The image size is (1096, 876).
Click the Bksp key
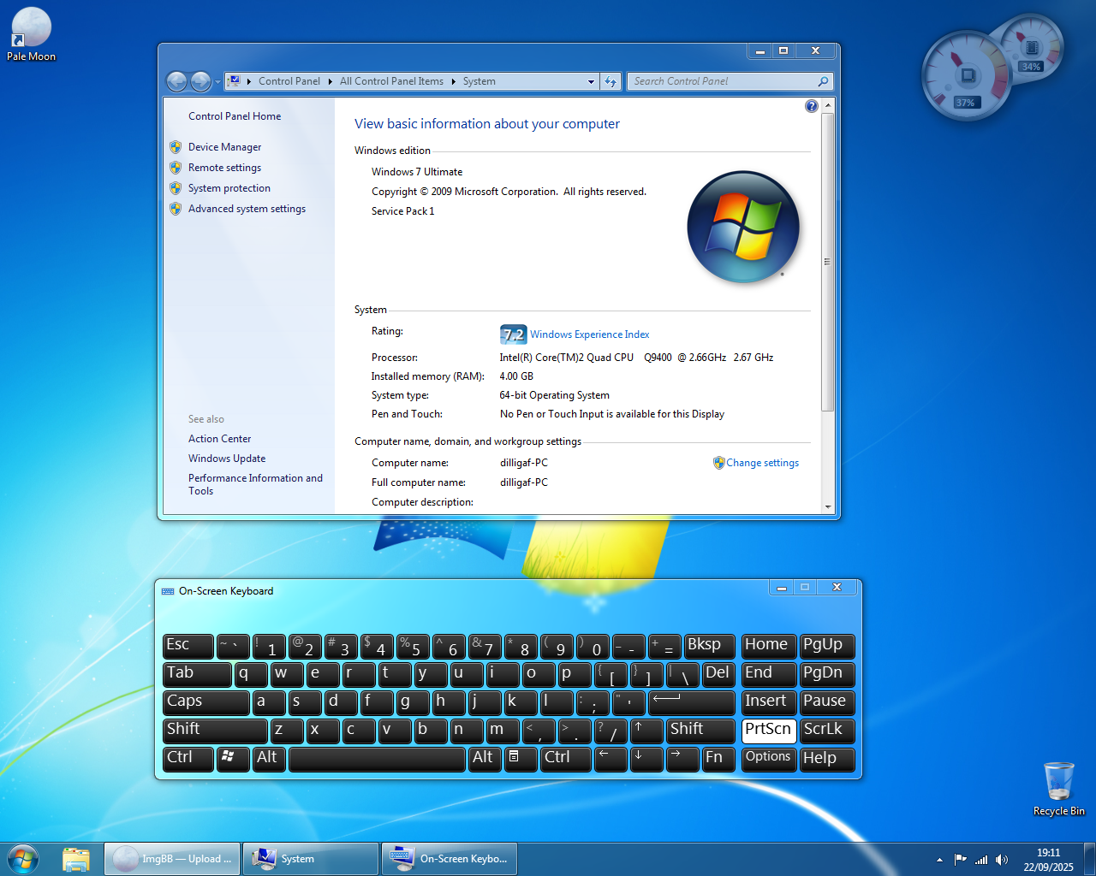(710, 646)
